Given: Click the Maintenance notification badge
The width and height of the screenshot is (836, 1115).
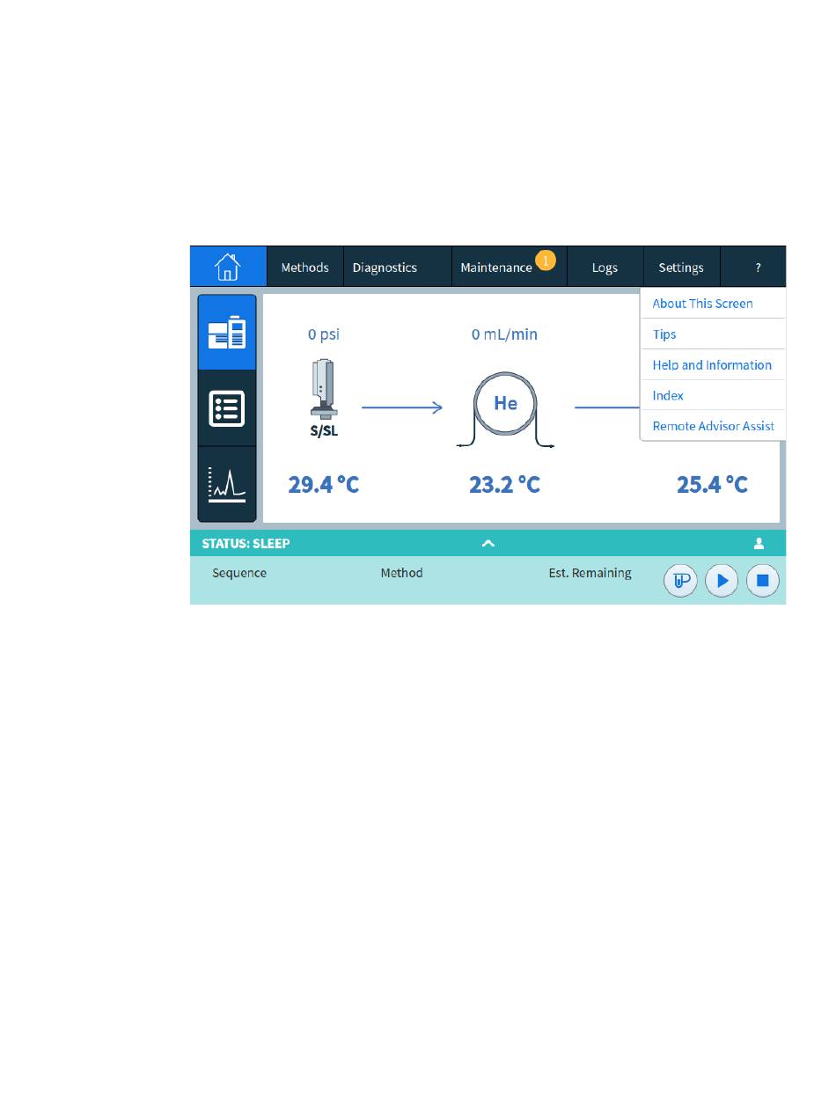Looking at the screenshot, I should (x=546, y=260).
